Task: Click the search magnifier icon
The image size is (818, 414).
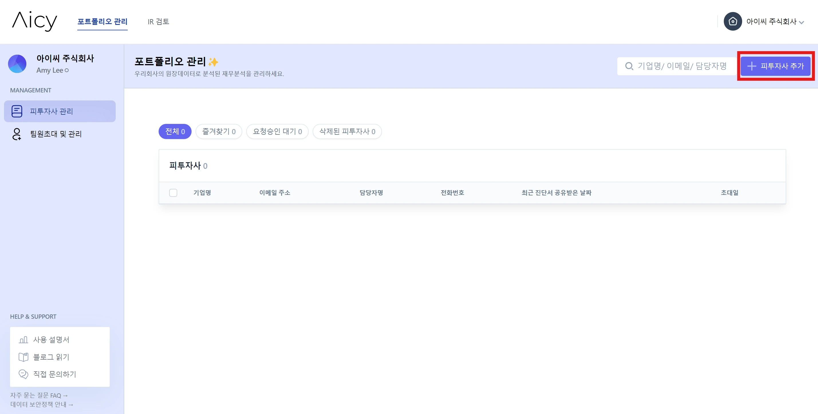Action: coord(629,66)
